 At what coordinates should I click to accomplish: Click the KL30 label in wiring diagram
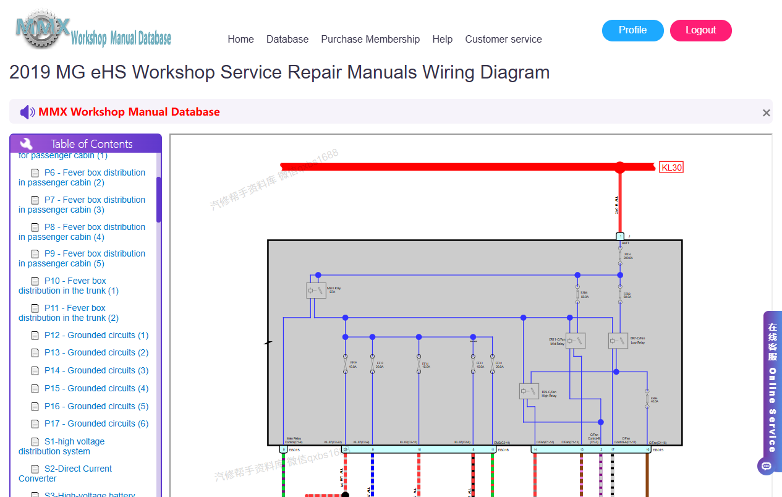coord(671,168)
